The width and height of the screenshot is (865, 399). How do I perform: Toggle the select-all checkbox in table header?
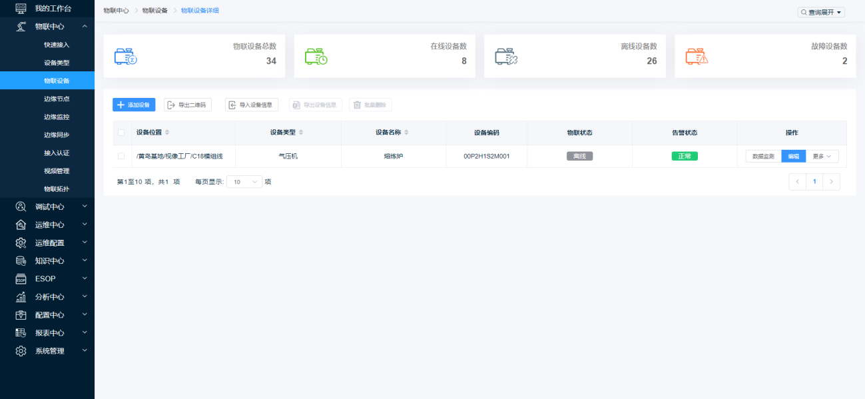click(121, 133)
